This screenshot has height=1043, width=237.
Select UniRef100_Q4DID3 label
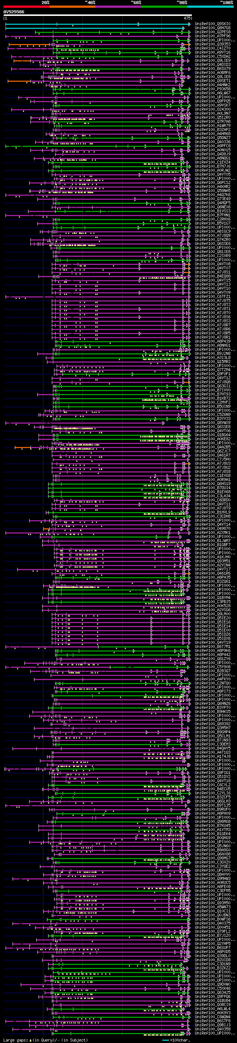213,64
